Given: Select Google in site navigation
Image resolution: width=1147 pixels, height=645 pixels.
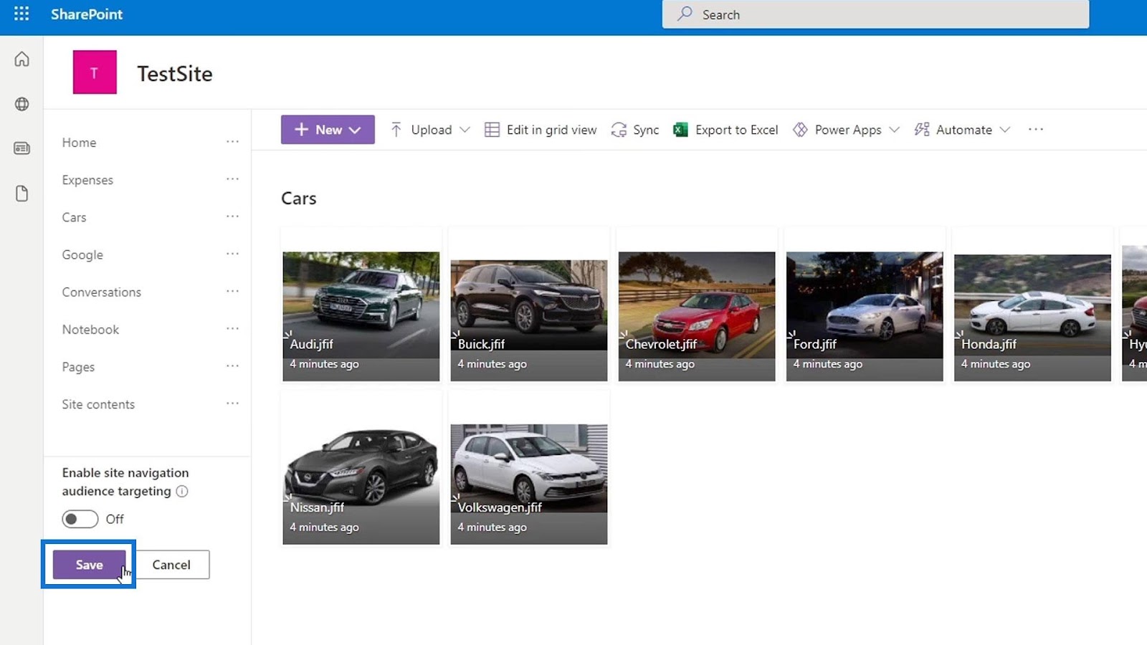Looking at the screenshot, I should (82, 254).
